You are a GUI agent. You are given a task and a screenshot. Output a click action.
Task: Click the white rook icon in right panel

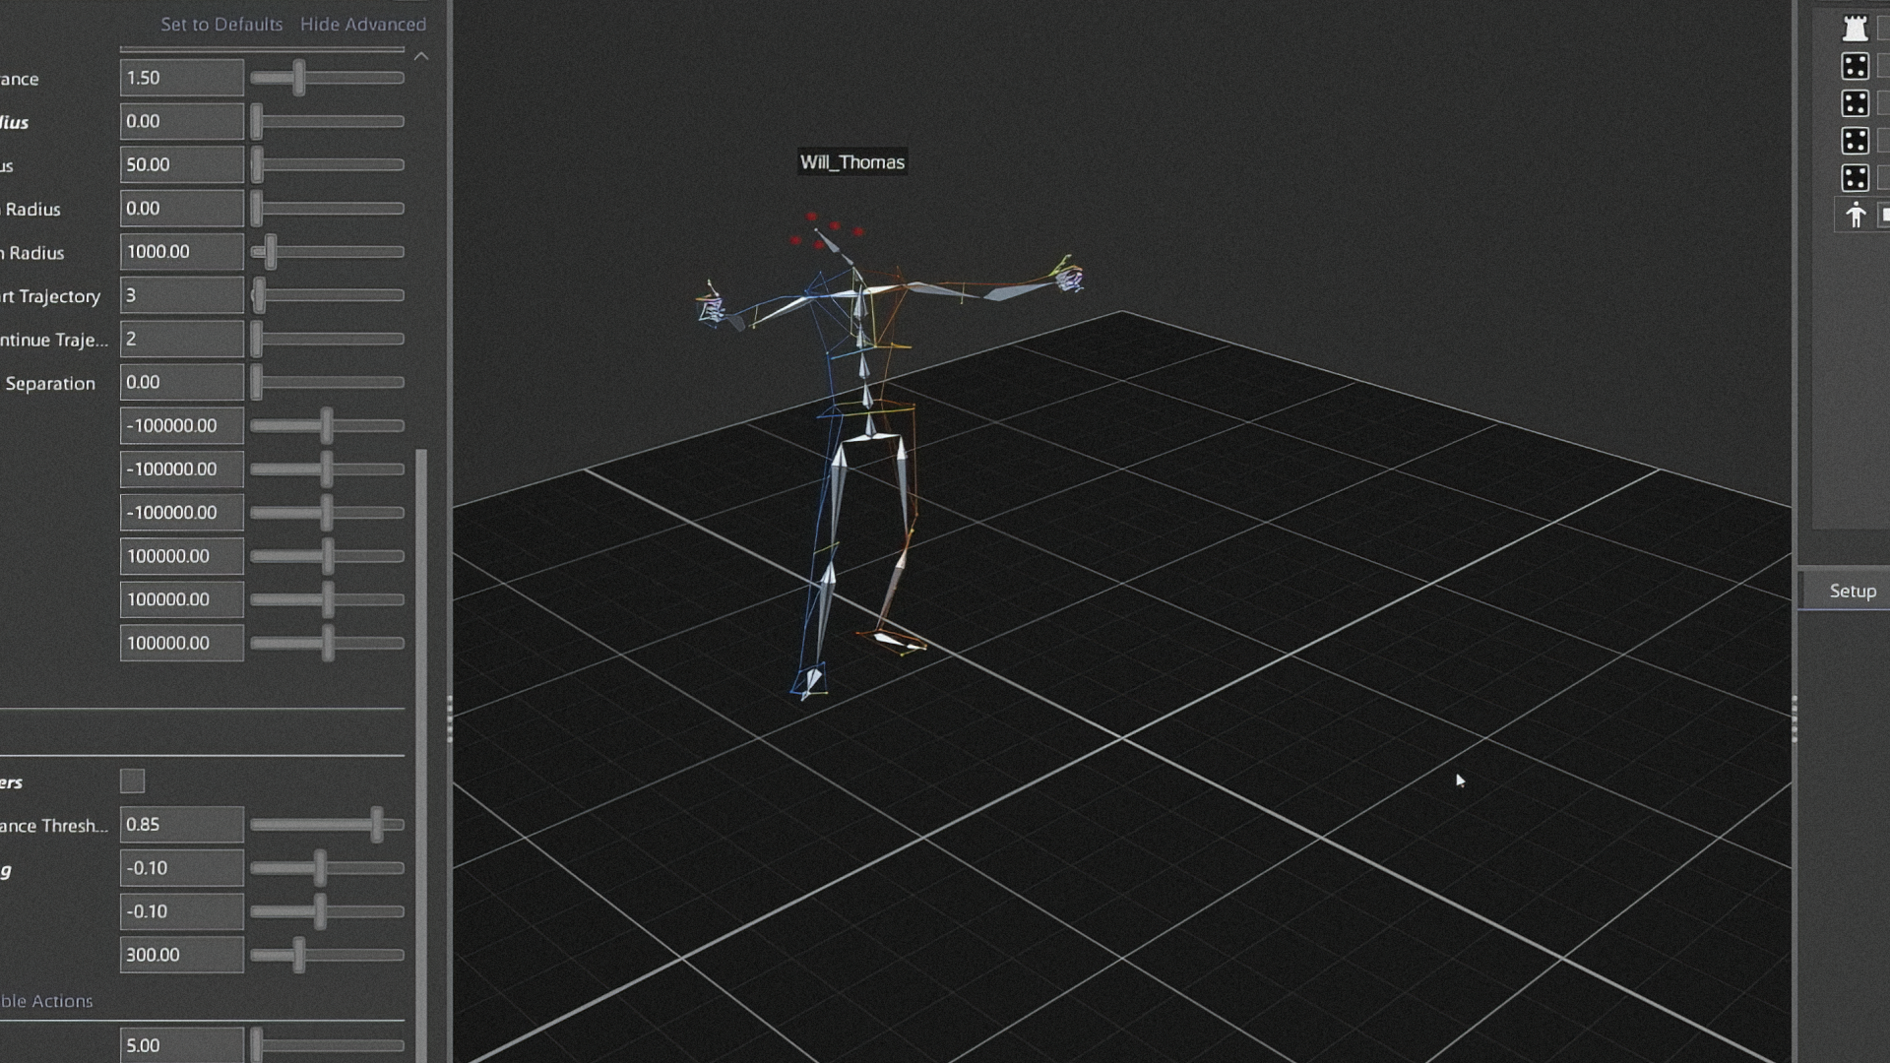click(1855, 29)
